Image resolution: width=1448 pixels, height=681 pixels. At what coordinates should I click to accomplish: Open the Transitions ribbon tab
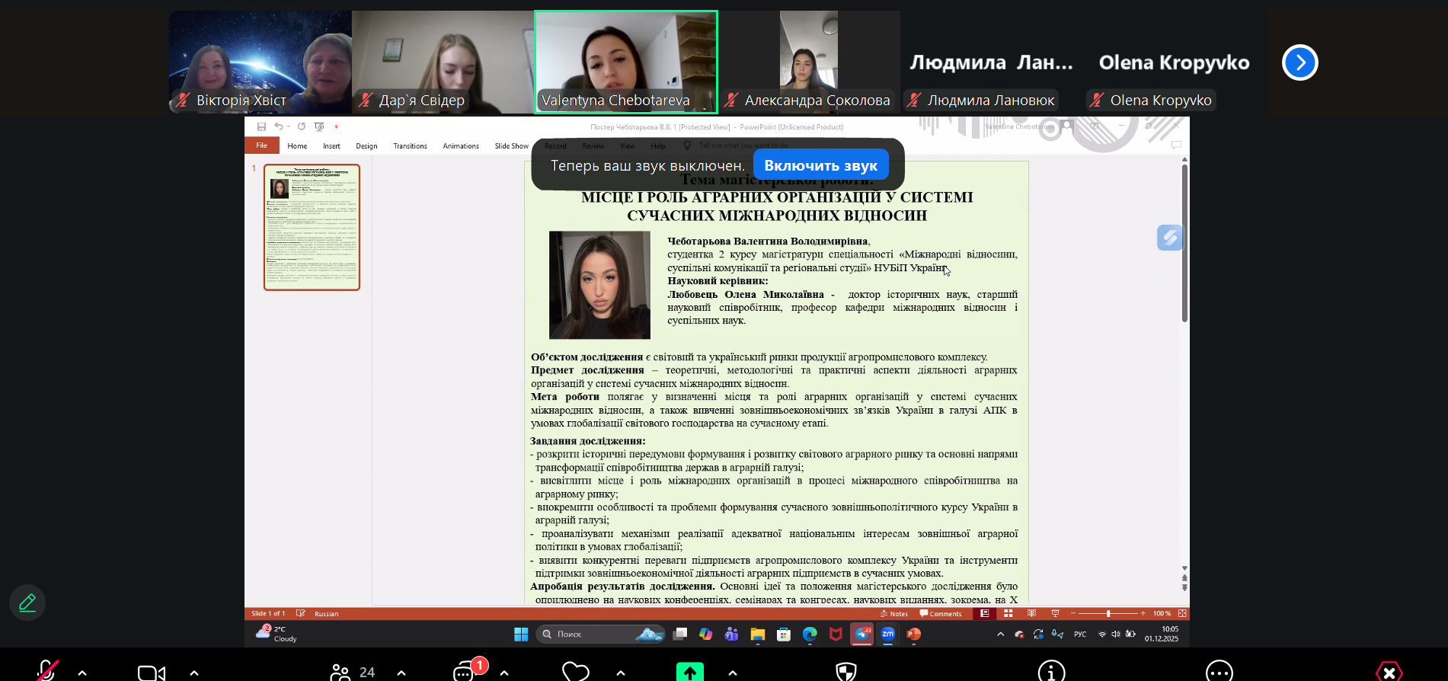pos(410,146)
